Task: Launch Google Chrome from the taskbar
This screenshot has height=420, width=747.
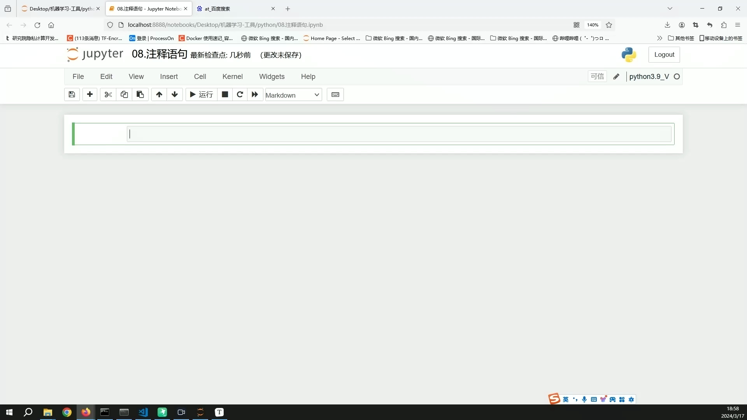Action: pyautogui.click(x=67, y=412)
